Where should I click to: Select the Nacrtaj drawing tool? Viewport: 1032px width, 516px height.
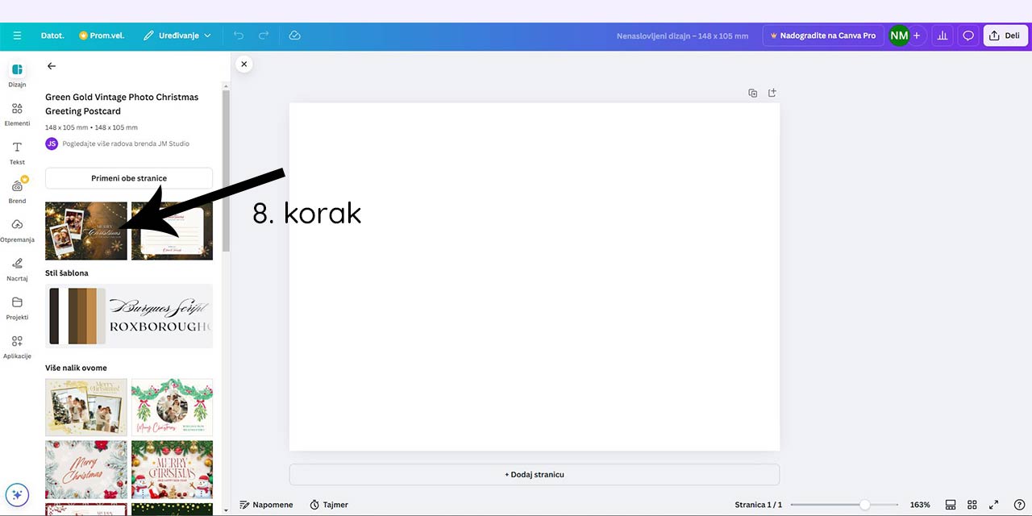[x=17, y=268]
